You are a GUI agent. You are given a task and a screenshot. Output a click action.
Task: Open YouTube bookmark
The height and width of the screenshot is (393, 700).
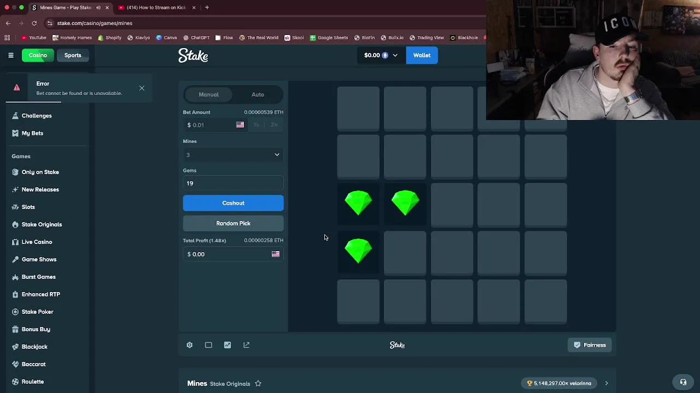pos(34,38)
